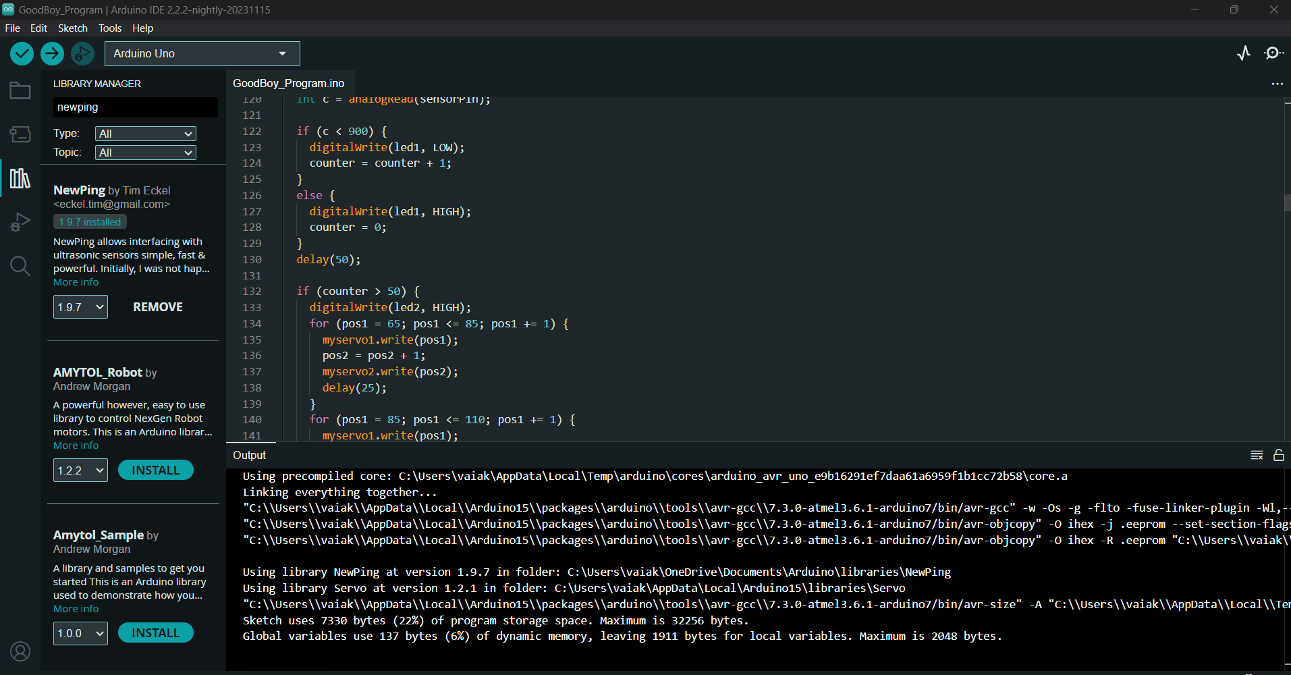Click line number 127 in gutter
Image resolution: width=1291 pixels, height=675 pixels.
252,211
